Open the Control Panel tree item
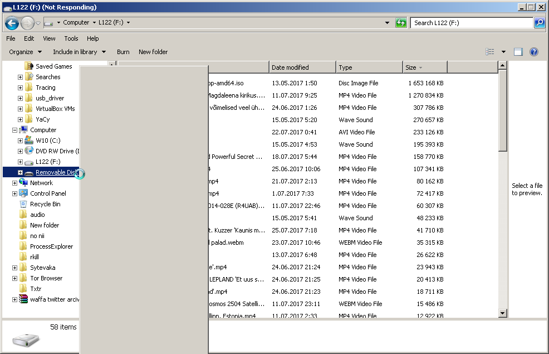The height and width of the screenshot is (354, 549). [48, 193]
